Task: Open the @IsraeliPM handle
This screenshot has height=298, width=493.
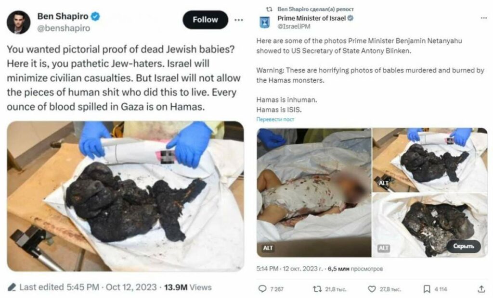Action: [x=294, y=26]
